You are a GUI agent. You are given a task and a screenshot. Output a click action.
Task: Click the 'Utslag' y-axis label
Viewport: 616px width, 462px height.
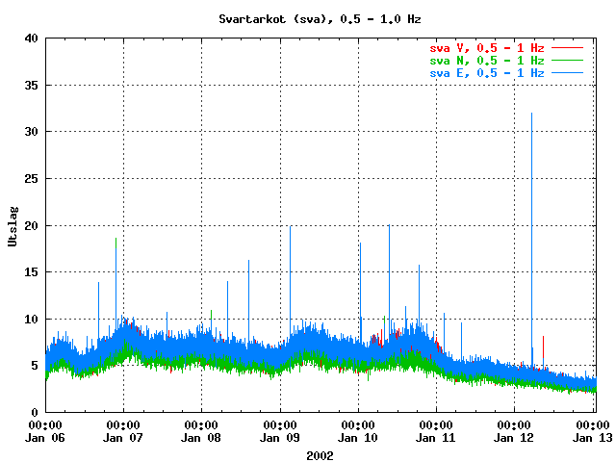tap(13, 225)
